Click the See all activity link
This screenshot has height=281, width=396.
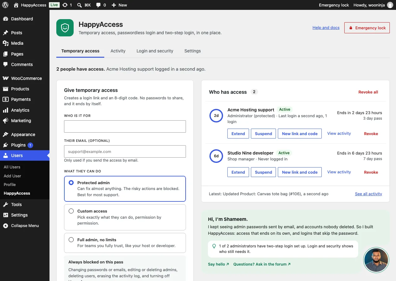coord(368,194)
